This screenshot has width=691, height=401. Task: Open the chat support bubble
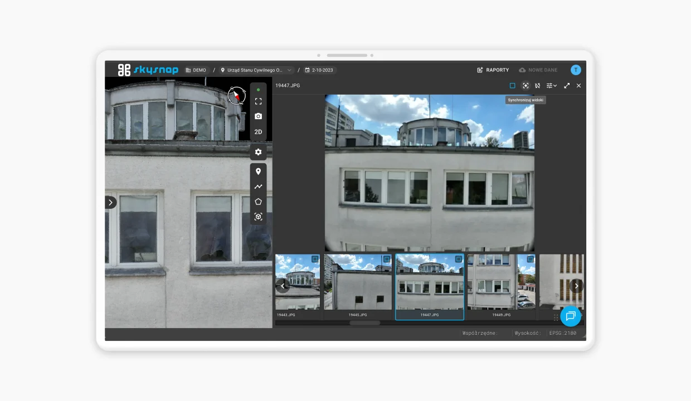570,316
